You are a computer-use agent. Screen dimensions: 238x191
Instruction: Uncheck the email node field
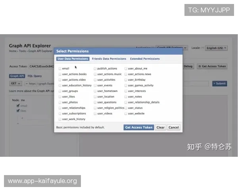(18, 105)
